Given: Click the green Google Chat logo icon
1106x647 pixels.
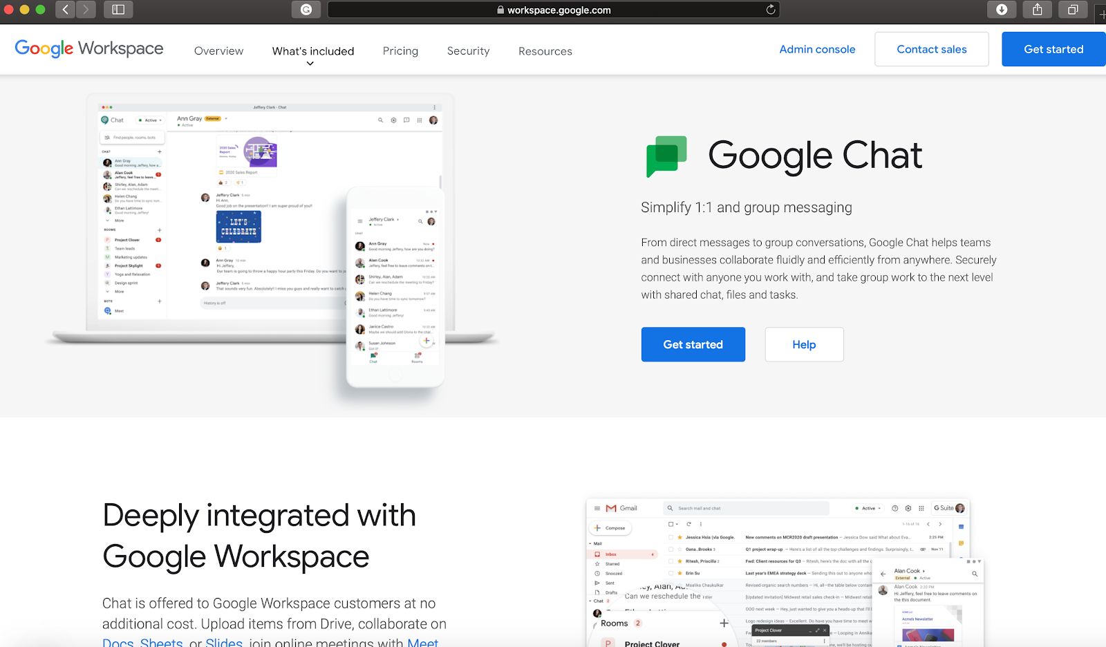Looking at the screenshot, I should pyautogui.click(x=666, y=156).
